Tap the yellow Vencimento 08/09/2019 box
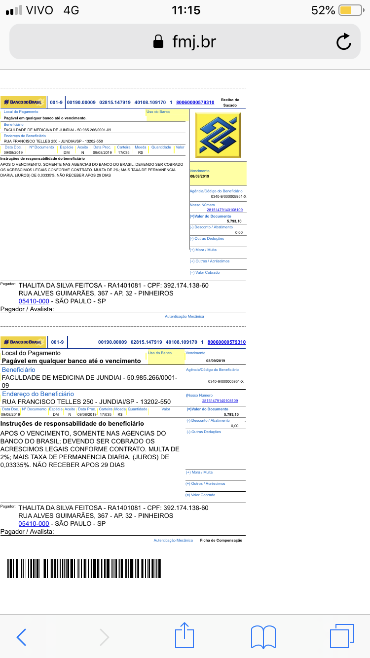 pos(218,173)
